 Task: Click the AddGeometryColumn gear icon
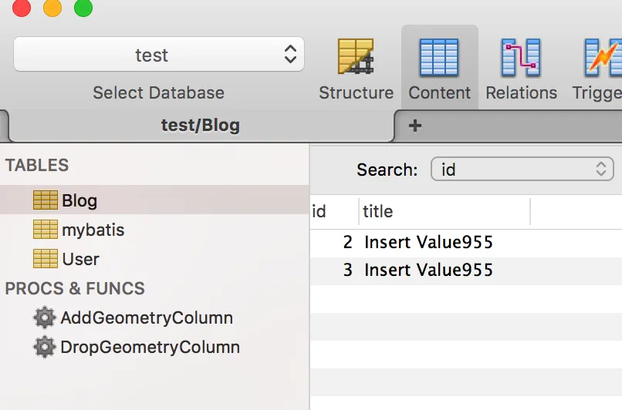pos(45,318)
